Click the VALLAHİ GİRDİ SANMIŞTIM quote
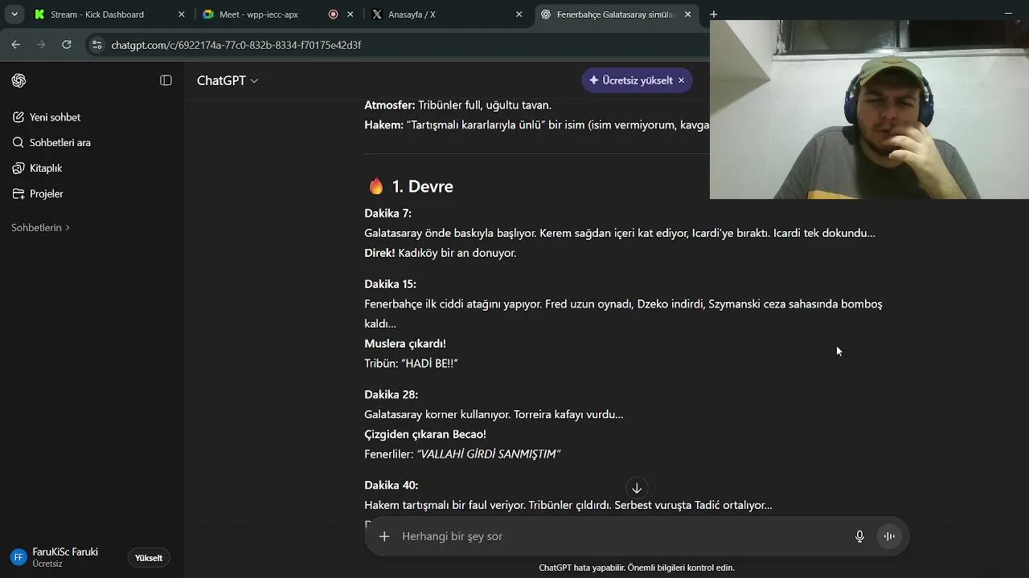This screenshot has width=1029, height=578. (489, 454)
